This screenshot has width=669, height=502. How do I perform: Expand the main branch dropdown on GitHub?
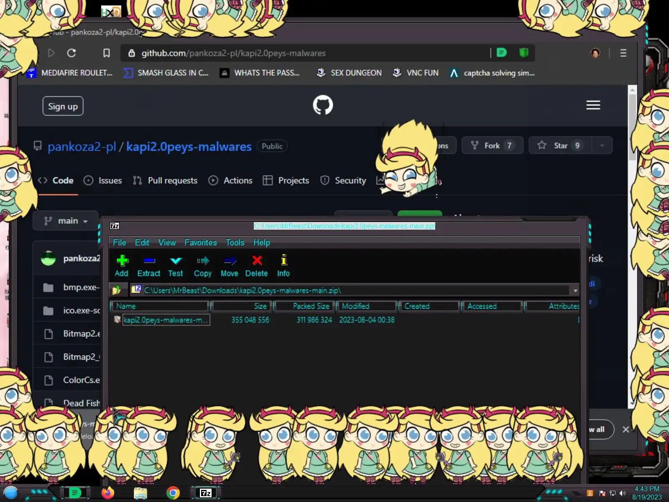click(x=66, y=220)
